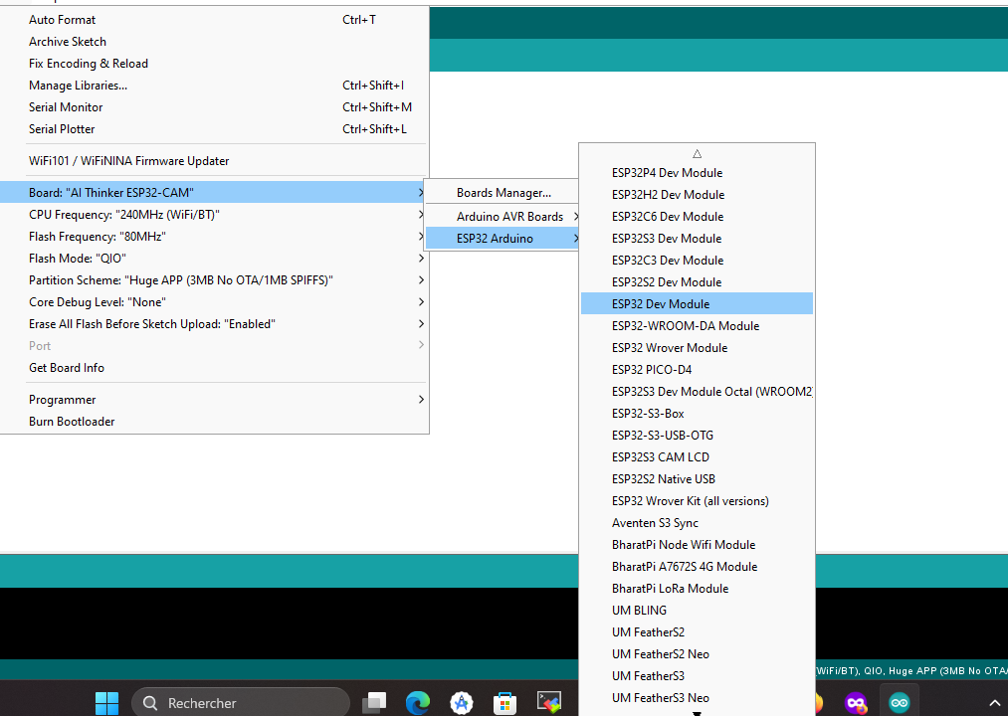Select Burn Bootloader

point(214,422)
